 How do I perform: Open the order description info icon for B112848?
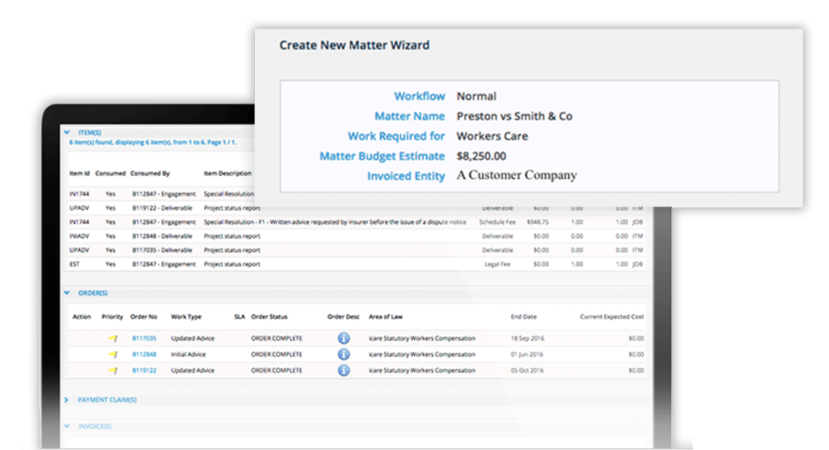(x=344, y=354)
